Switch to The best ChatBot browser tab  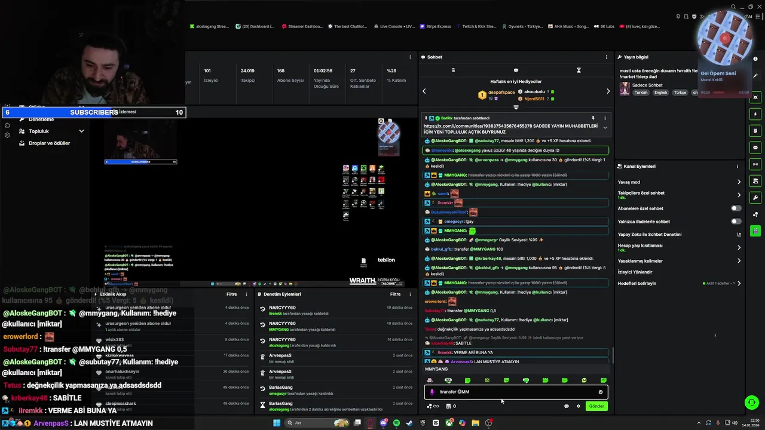[347, 26]
